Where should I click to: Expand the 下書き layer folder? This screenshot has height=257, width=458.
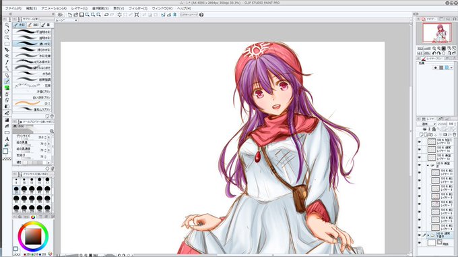pos(428,235)
